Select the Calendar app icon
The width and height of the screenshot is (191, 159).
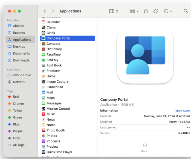coord(43,22)
